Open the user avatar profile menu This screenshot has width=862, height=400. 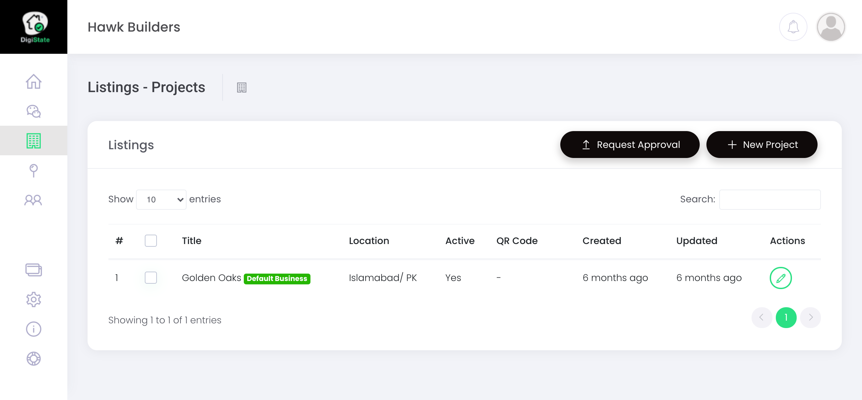[x=831, y=27]
